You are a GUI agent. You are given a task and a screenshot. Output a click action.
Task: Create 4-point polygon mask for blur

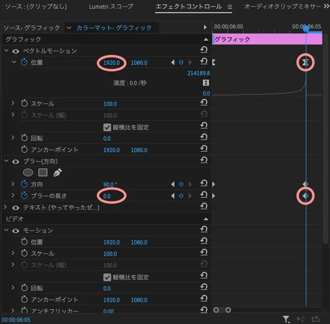(42, 172)
